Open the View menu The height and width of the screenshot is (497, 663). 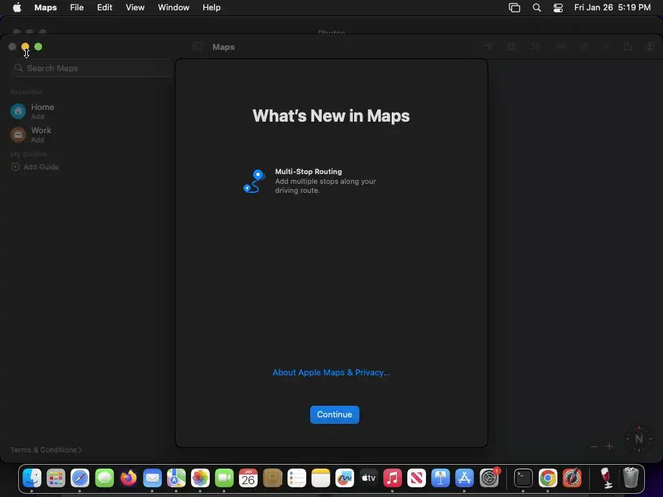[135, 8]
